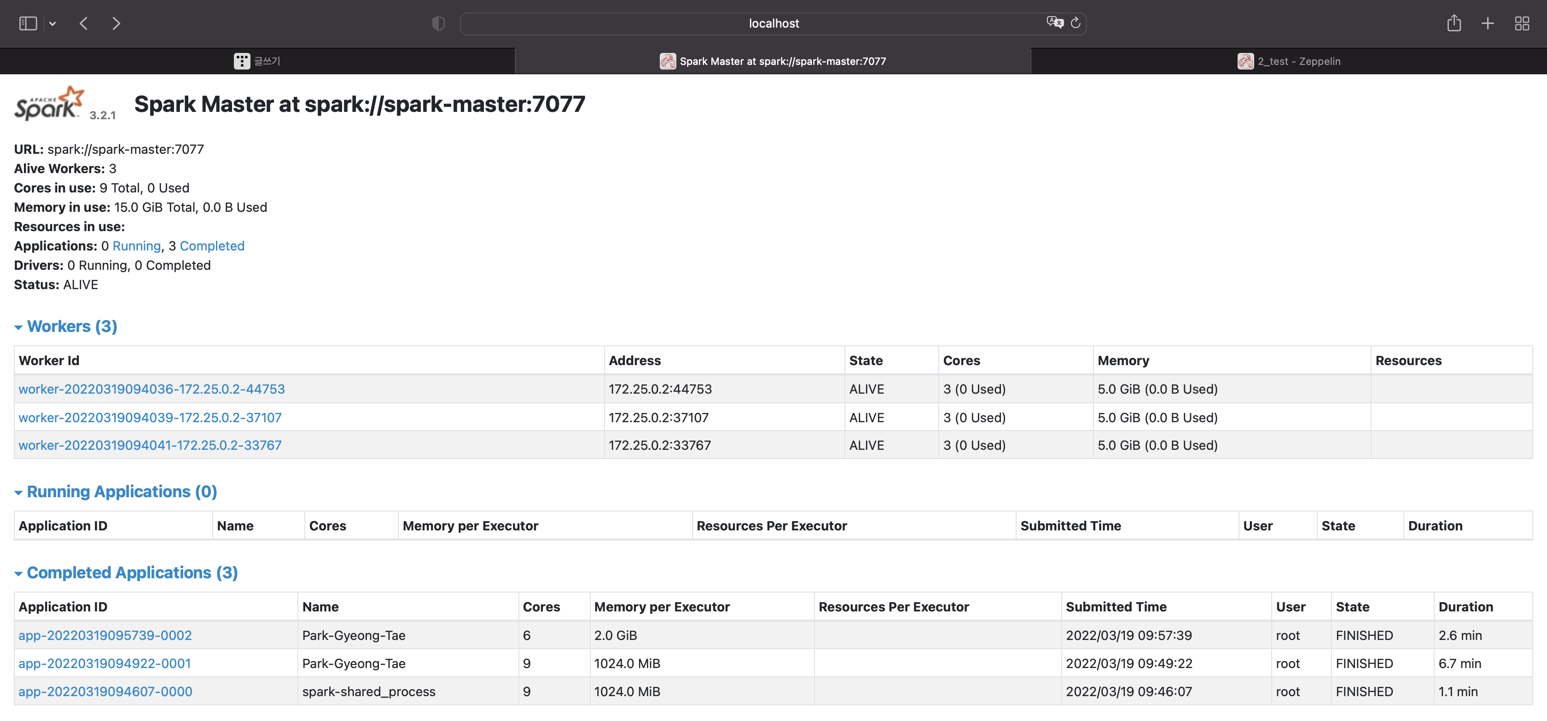Open worker-20220319094041-172.25.0.2-33767

click(x=150, y=445)
